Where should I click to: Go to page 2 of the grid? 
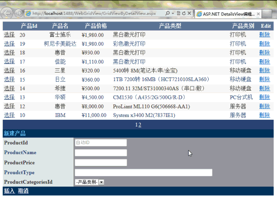coord(140,125)
